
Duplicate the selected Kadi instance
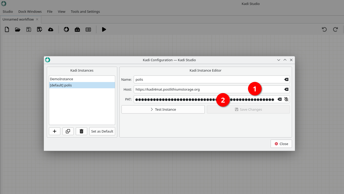68,131
